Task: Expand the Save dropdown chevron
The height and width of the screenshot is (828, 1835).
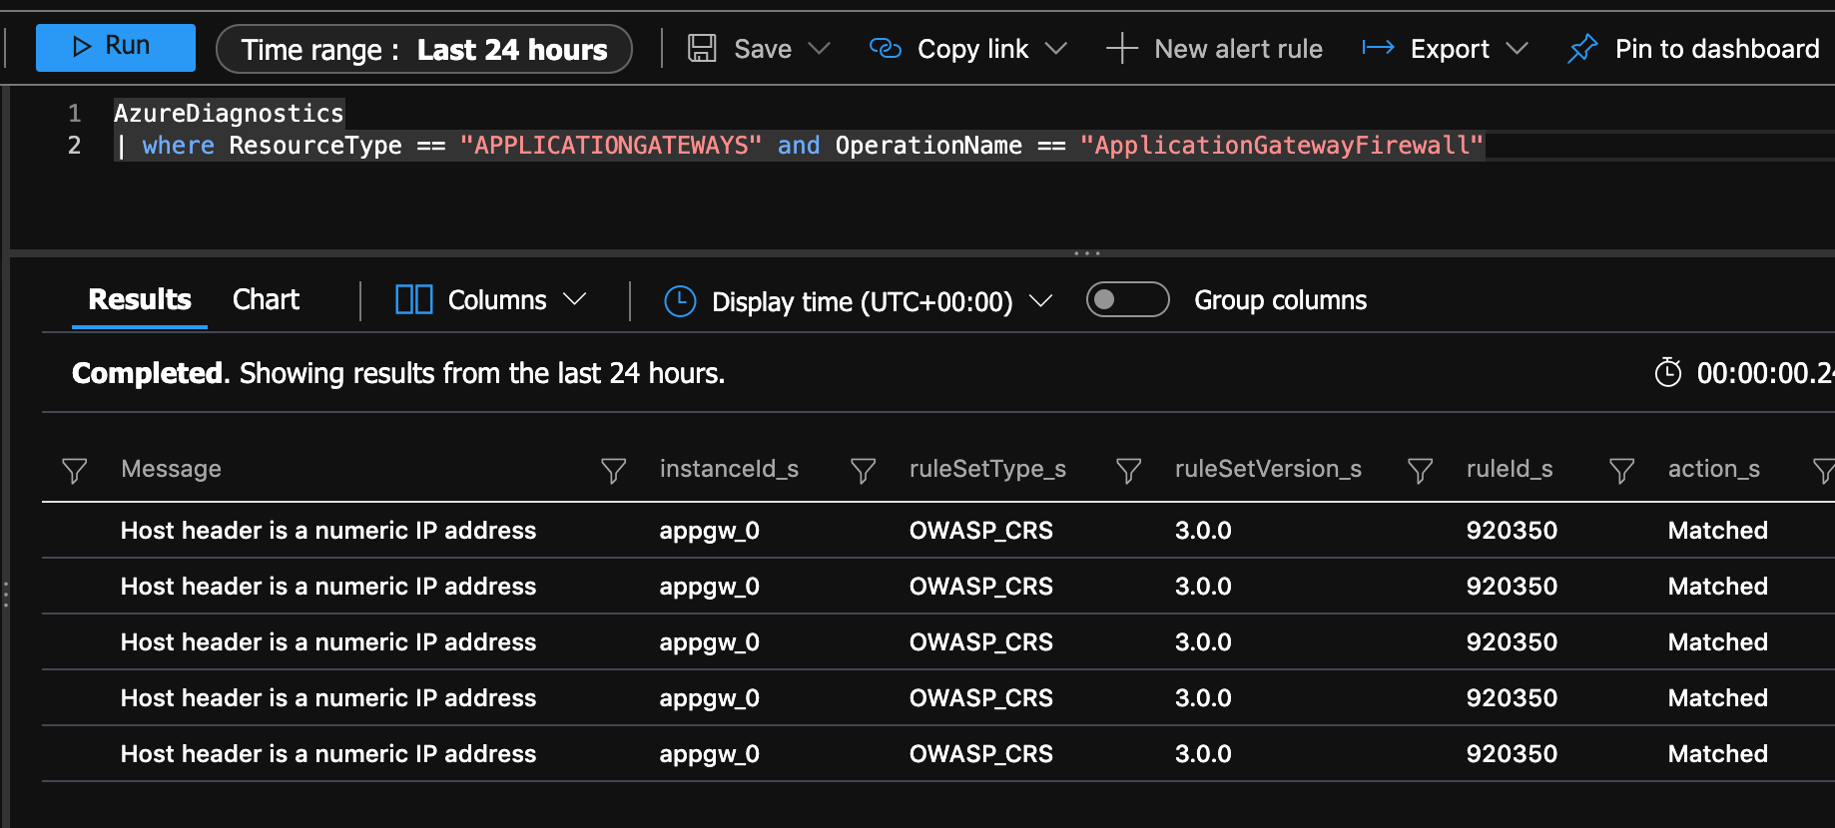Action: pos(820,48)
